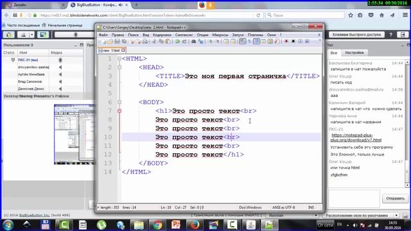Viewport: 411px width, 231px height.
Task: Click the Firefox search field Поиск
Action: click(304, 15)
